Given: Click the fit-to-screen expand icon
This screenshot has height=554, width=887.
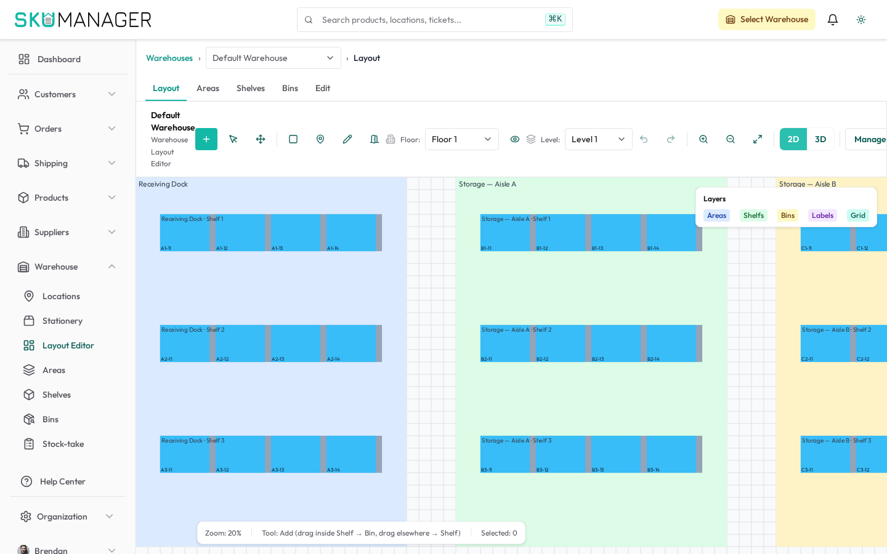Looking at the screenshot, I should (758, 139).
